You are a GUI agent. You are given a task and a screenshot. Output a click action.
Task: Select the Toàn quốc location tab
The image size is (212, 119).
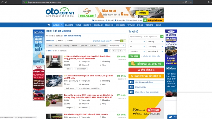tap(50, 41)
